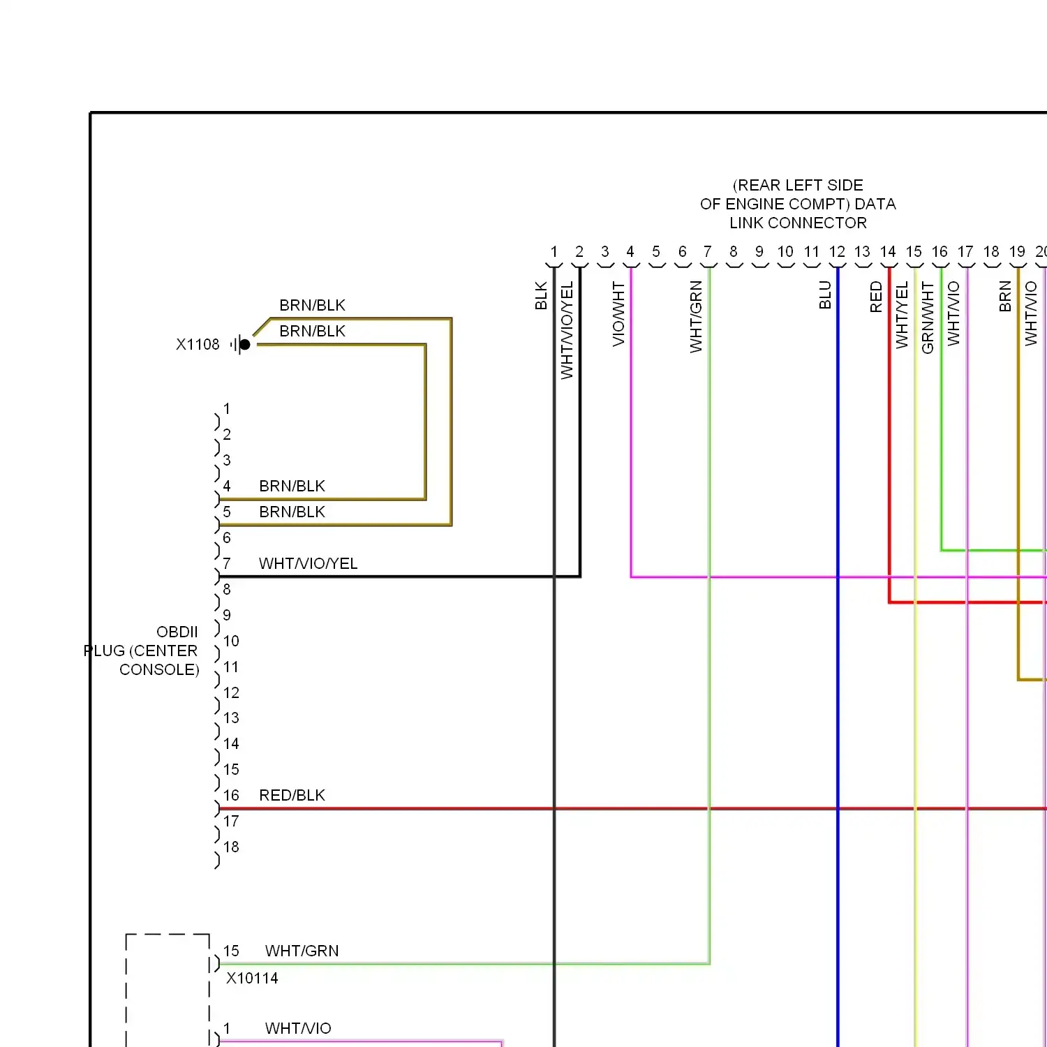Select pin 7 of the data link connector
This screenshot has height=1047, width=1047.
click(x=708, y=251)
